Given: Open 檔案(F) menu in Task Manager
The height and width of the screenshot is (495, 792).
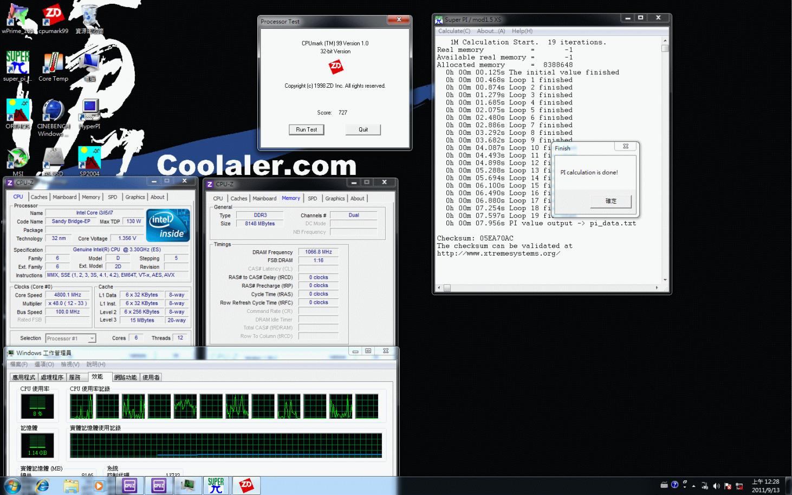Looking at the screenshot, I should [19, 364].
